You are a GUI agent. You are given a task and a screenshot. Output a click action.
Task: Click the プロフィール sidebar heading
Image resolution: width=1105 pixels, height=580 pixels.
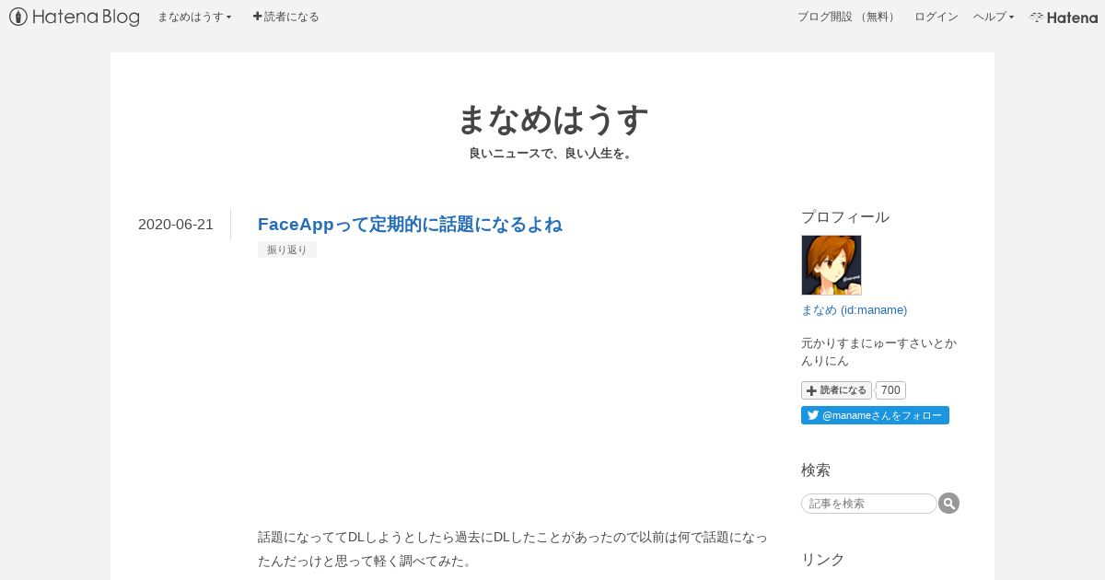click(x=845, y=217)
